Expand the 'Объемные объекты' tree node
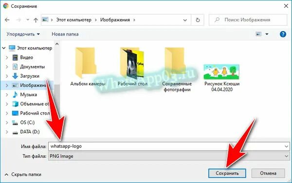292x183 pixels. pos(7,104)
